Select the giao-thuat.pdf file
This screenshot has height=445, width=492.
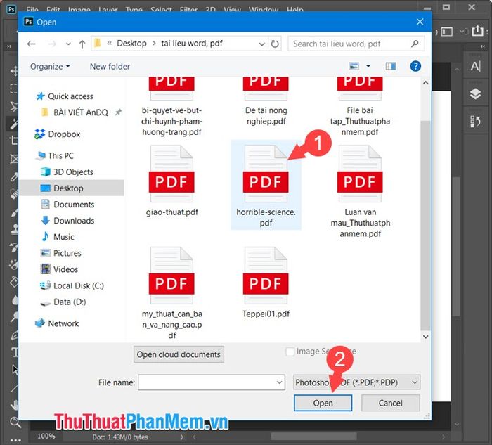click(x=171, y=181)
